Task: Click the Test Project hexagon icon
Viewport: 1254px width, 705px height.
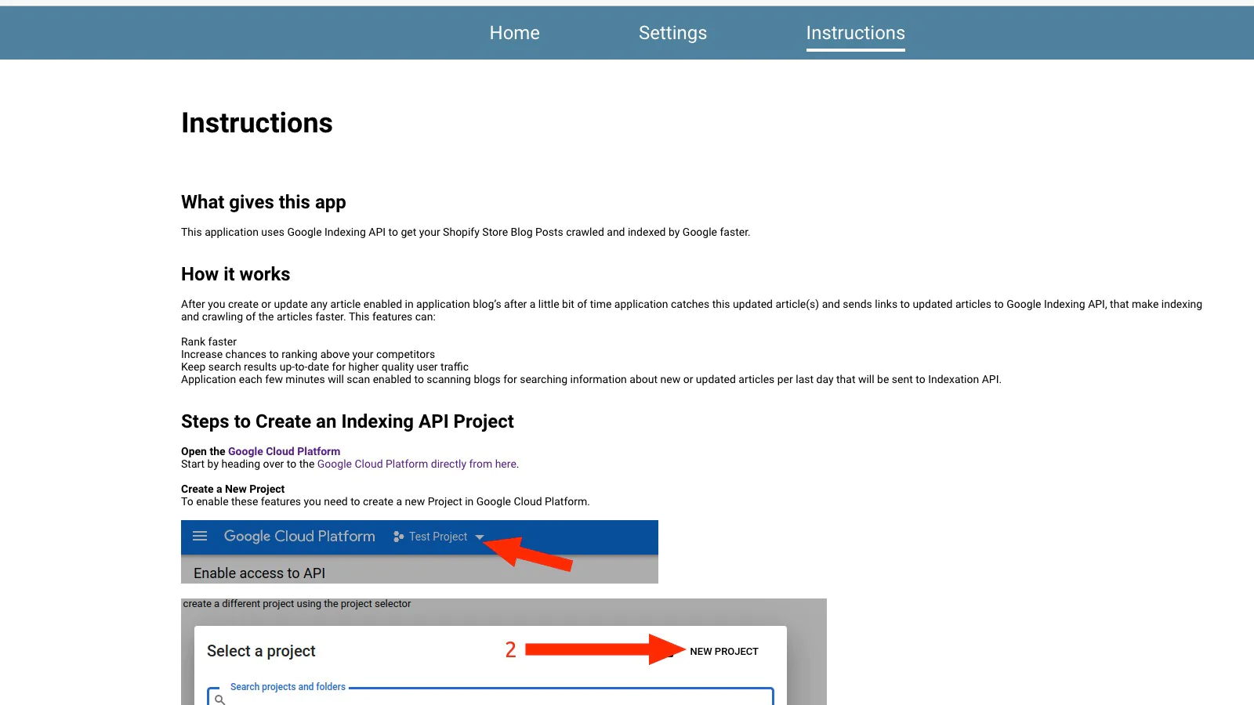Action: 399,537
